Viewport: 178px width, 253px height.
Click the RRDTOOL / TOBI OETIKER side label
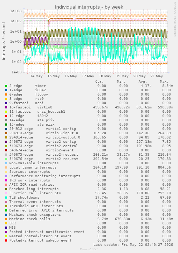pyautogui.click(x=175, y=19)
